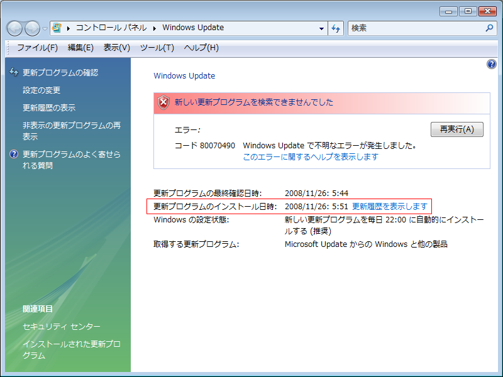Click 更新プログラムのよく寄せられる質問 link
This screenshot has height=377, width=503.
point(72,160)
